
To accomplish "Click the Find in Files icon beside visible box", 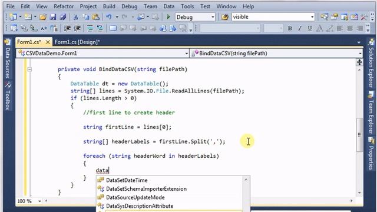I will [x=225, y=17].
